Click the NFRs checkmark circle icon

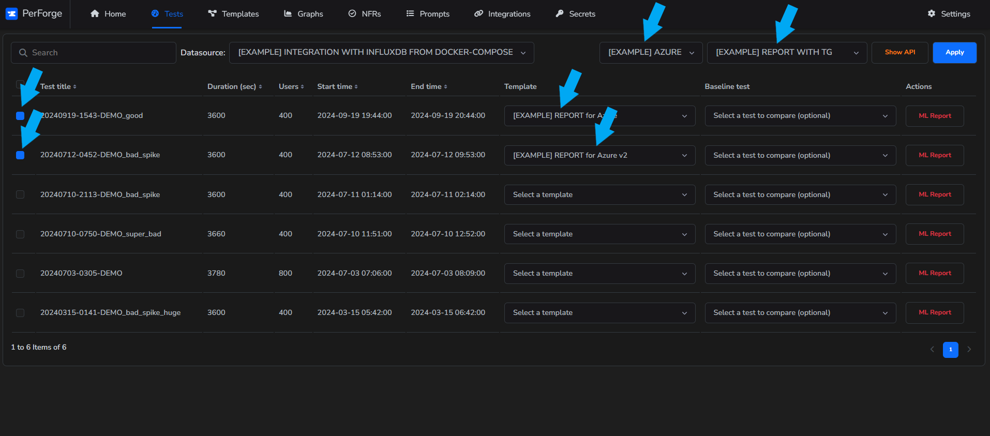pos(352,13)
